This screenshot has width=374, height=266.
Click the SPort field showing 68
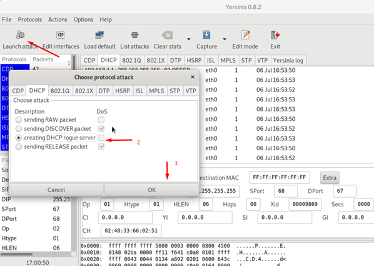pos(286,191)
